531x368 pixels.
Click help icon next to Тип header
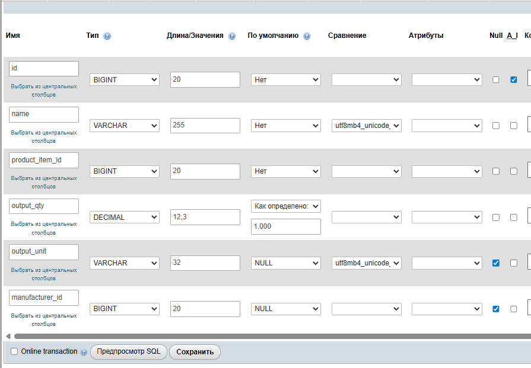[x=107, y=36]
